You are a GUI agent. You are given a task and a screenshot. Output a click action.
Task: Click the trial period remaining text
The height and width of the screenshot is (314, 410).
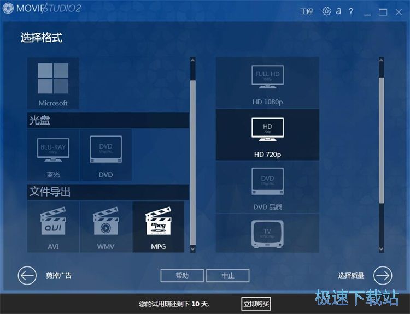pos(174,304)
